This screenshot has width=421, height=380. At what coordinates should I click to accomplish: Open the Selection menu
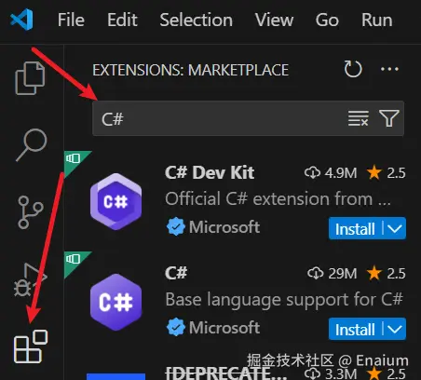(x=197, y=20)
